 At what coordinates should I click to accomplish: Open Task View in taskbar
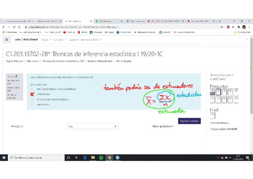tap(76, 158)
